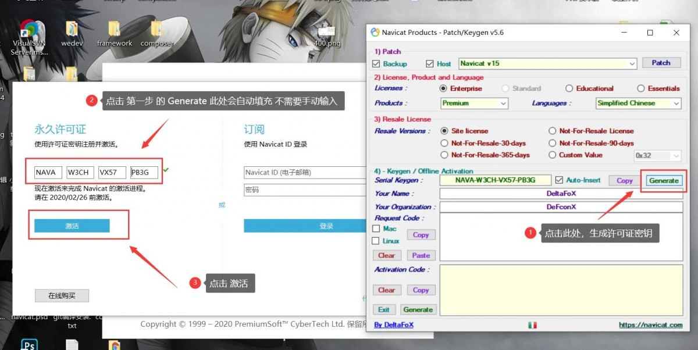Click the Photoshop Ps icon on the desktop
The width and height of the screenshot is (698, 350).
29,344
